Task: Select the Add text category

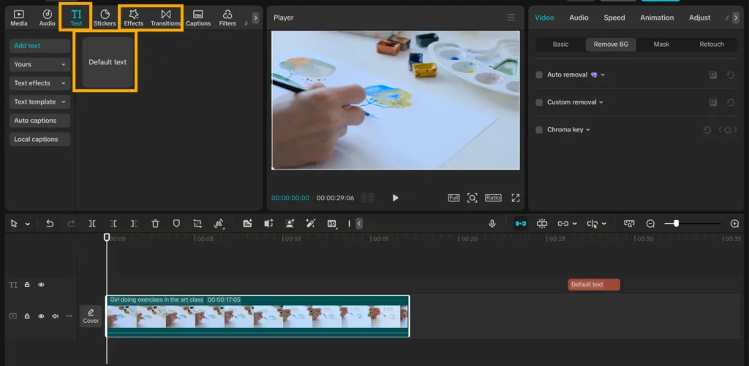Action: [x=39, y=46]
